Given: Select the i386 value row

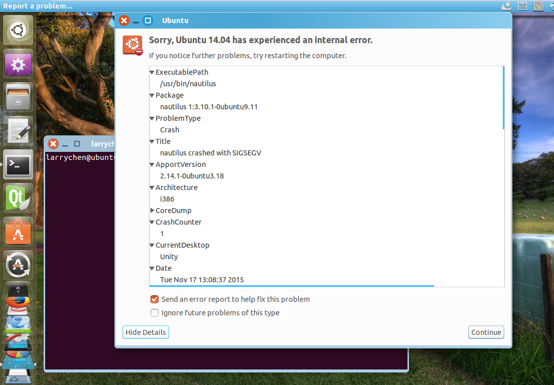Looking at the screenshot, I should click(327, 199).
